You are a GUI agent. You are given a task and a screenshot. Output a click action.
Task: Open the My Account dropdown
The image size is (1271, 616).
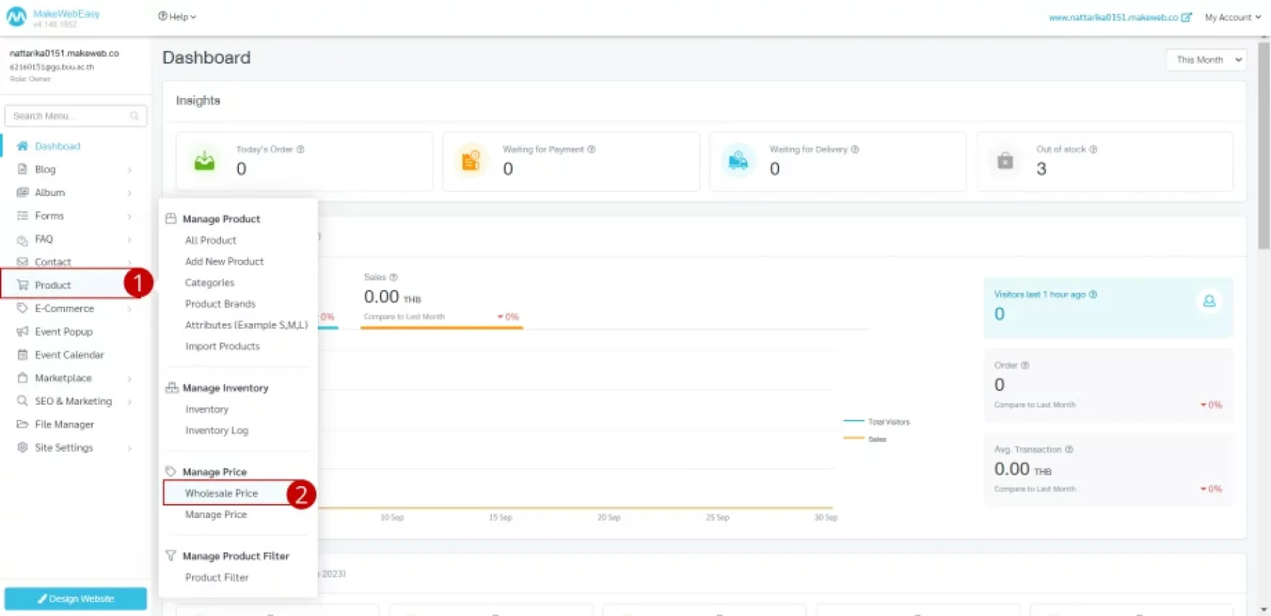[x=1232, y=17]
